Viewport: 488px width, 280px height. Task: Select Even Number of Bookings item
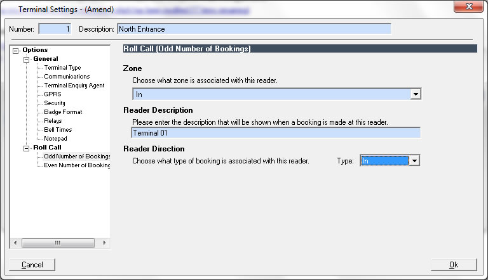pos(77,165)
